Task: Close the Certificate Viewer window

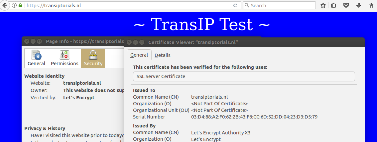Action: point(129,42)
